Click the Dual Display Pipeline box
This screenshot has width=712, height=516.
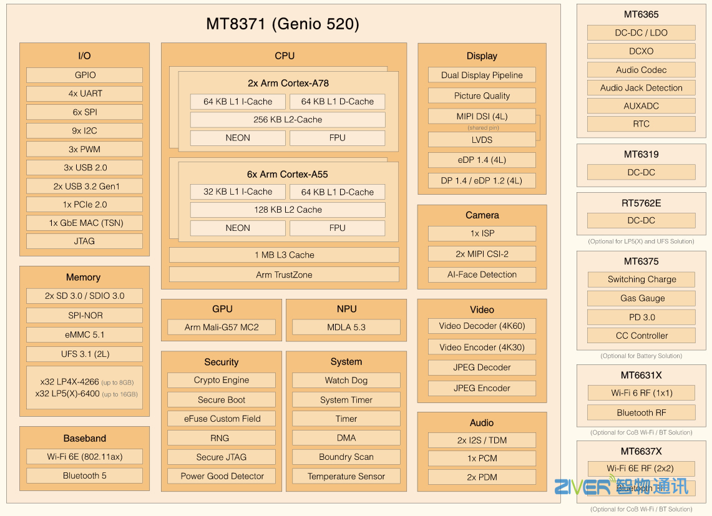481,75
